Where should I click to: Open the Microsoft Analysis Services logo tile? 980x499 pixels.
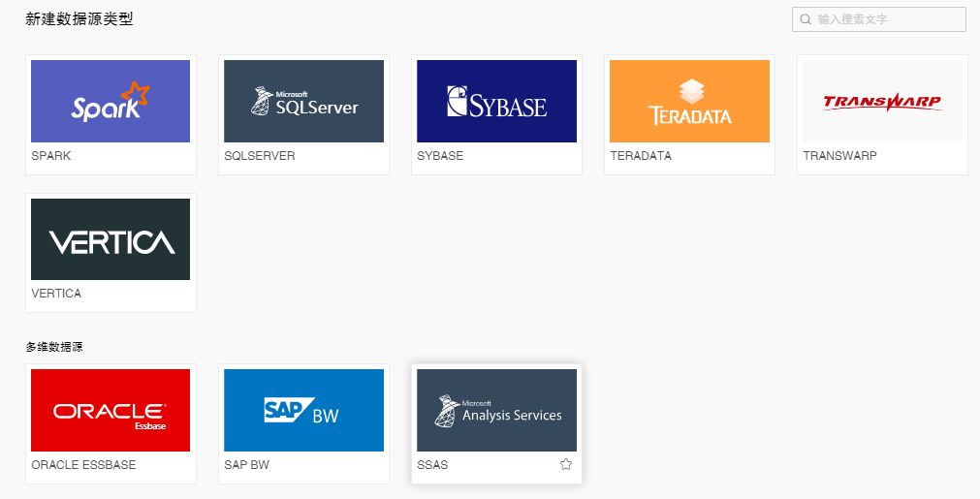tap(497, 410)
